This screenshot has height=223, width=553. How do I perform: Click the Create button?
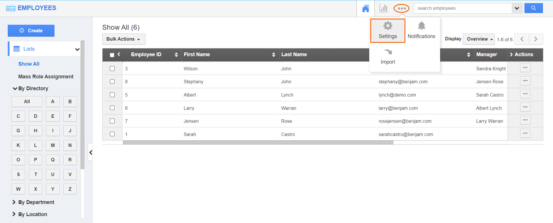coord(31,31)
